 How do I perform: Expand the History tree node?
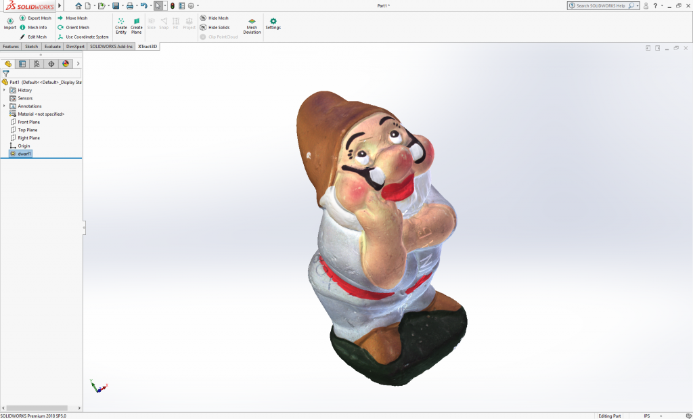tap(4, 90)
